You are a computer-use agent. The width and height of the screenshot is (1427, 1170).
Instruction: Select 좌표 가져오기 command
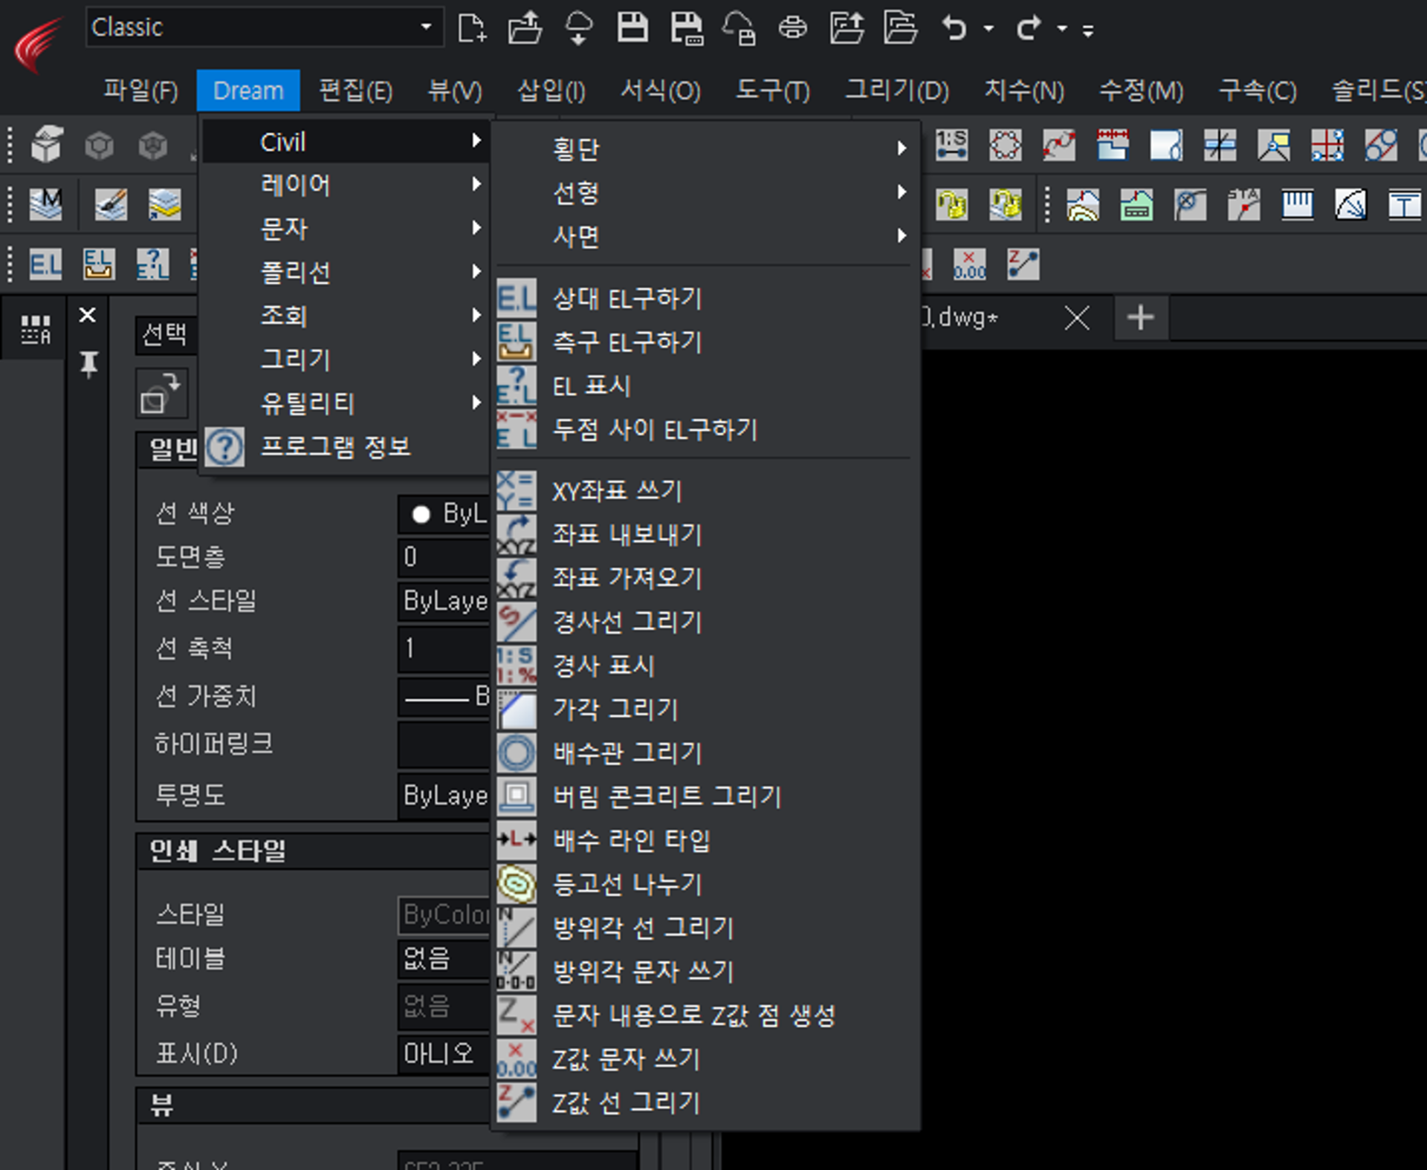705,578
